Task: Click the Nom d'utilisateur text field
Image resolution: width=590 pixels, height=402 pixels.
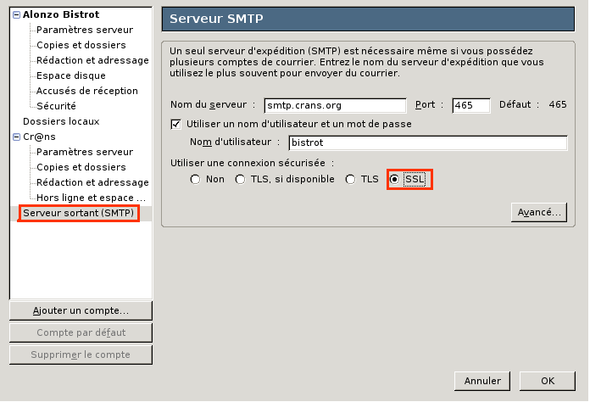Action: coord(427,142)
